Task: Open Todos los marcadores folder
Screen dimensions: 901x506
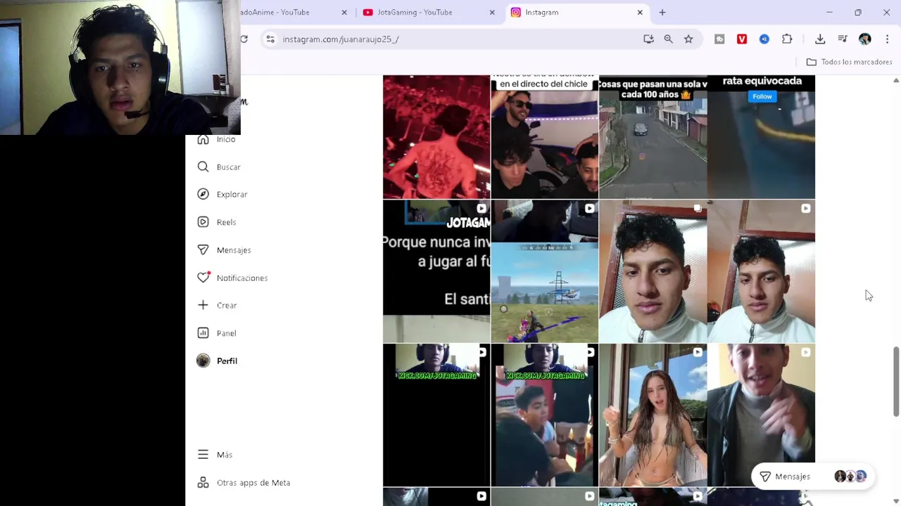Action: (849, 62)
